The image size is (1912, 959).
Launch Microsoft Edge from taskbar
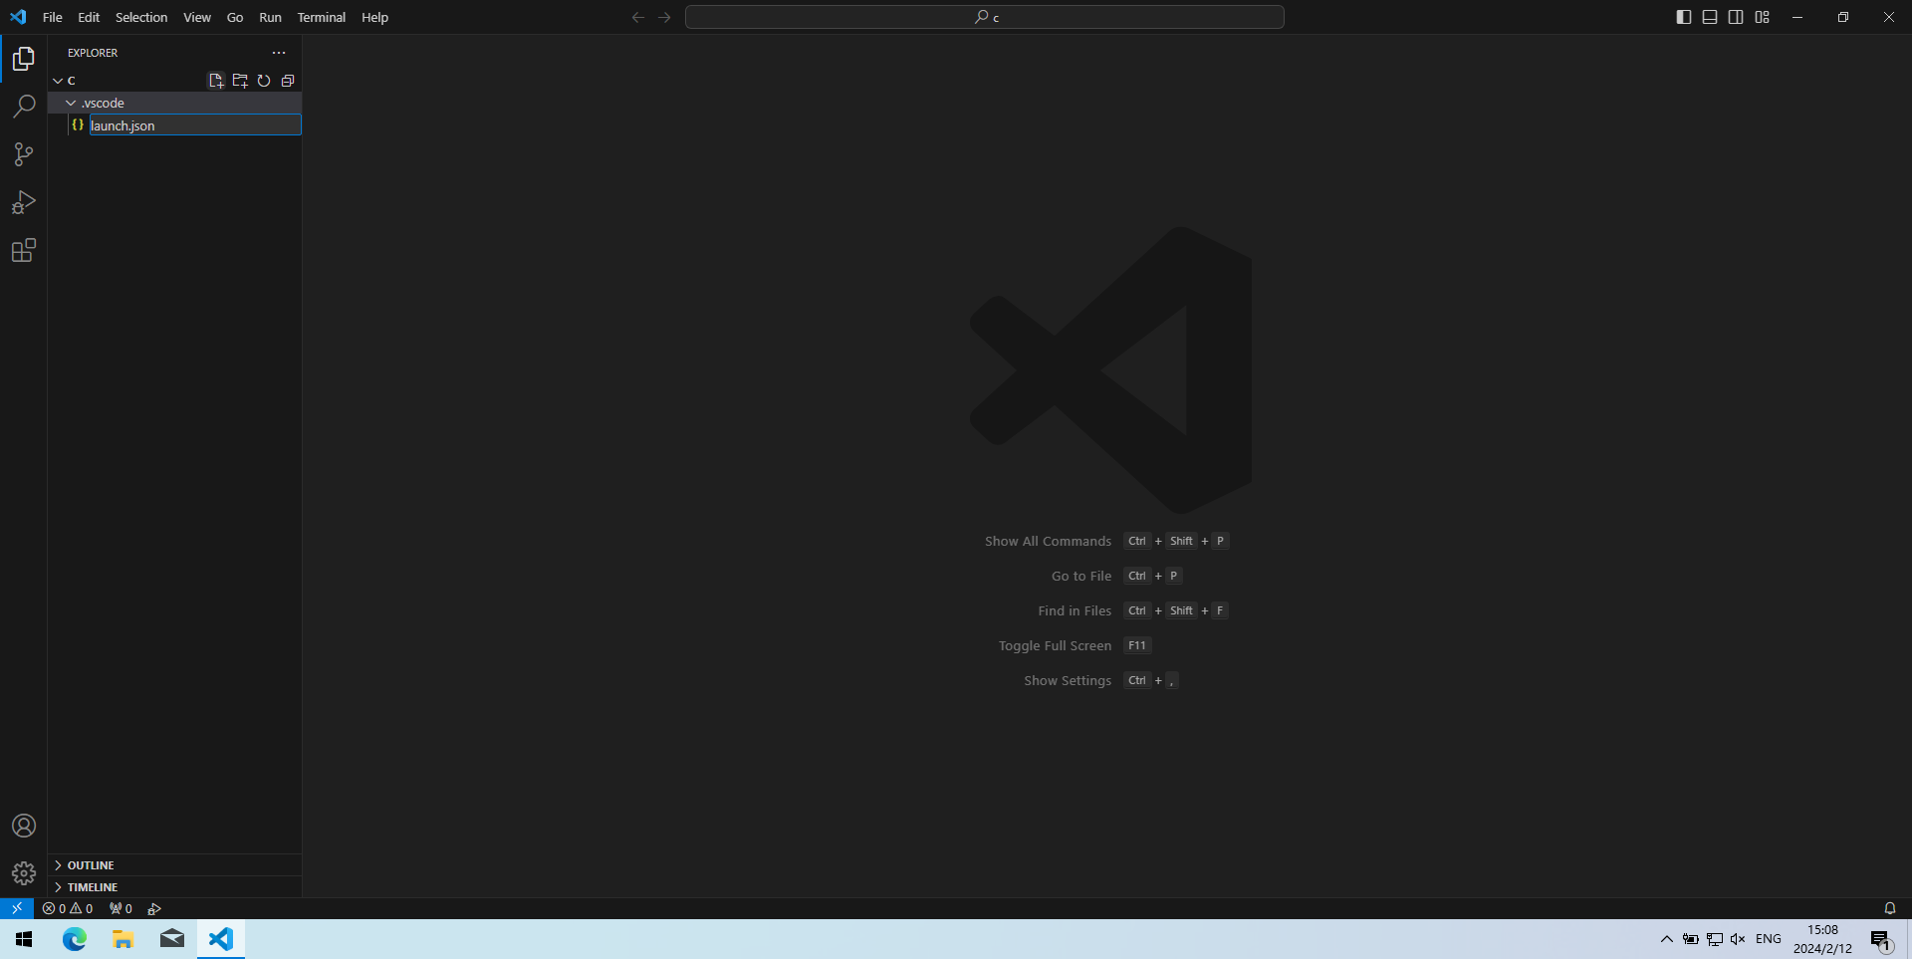click(x=75, y=939)
